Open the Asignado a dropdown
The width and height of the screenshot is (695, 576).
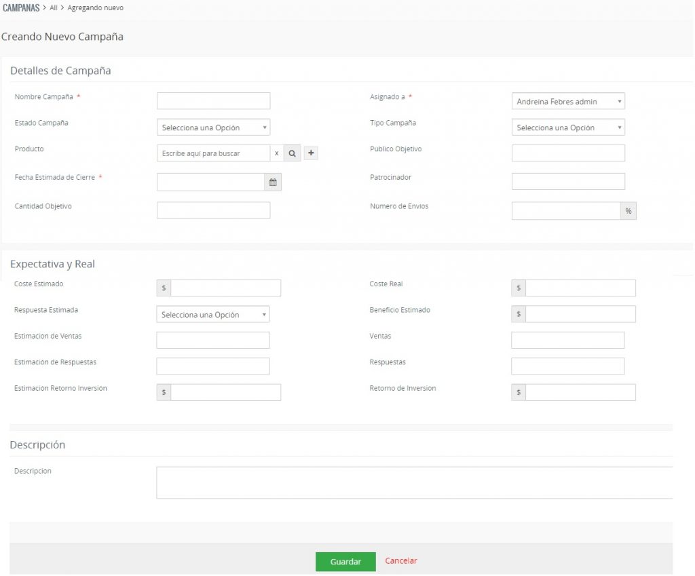568,102
